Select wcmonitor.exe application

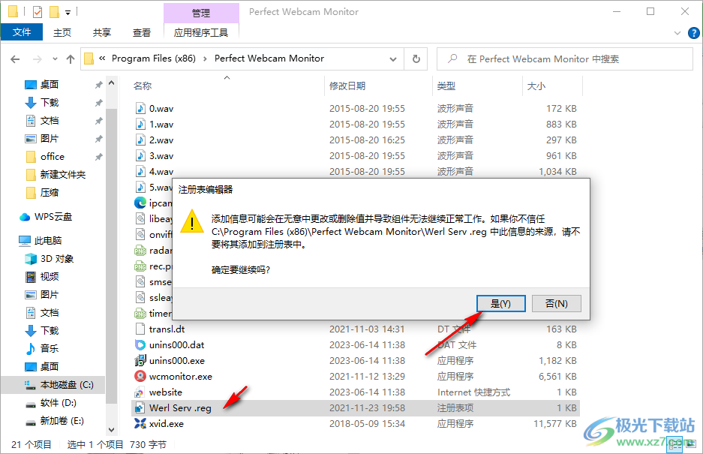point(181,376)
